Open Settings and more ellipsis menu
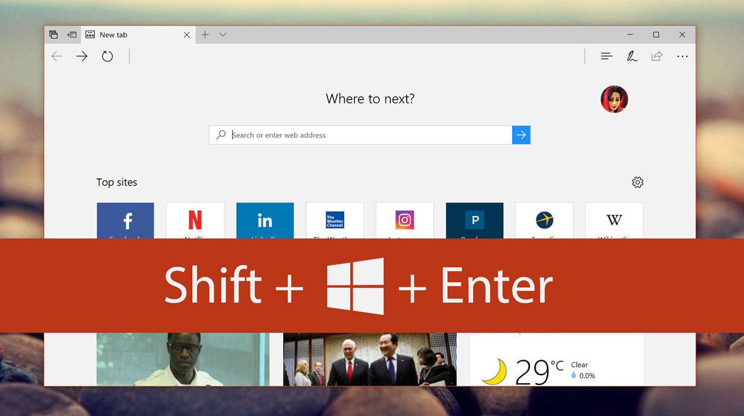This screenshot has height=416, width=744. [x=682, y=56]
